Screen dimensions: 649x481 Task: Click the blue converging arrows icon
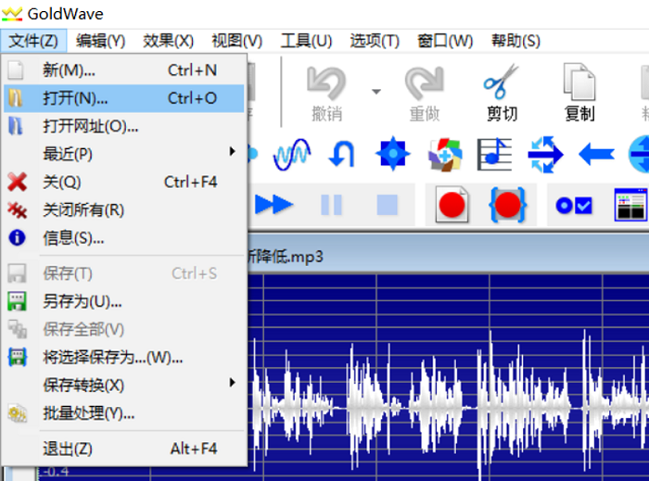pyautogui.click(x=545, y=154)
